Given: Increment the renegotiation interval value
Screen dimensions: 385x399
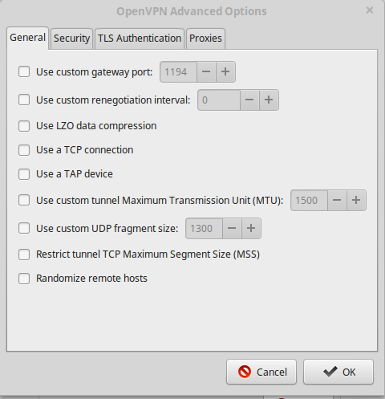Looking at the screenshot, I should 269,100.
